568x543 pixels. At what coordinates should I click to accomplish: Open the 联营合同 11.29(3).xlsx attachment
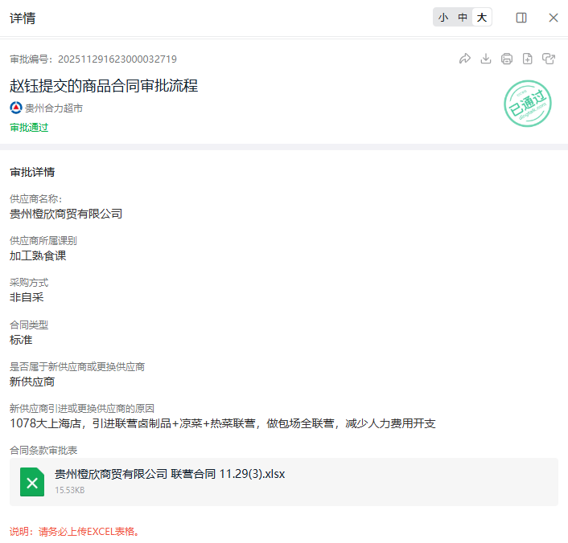click(169, 474)
